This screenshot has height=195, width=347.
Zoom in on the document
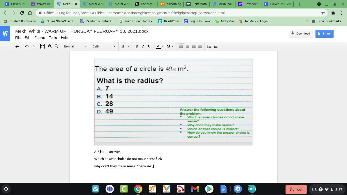pyautogui.click(x=50, y=46)
